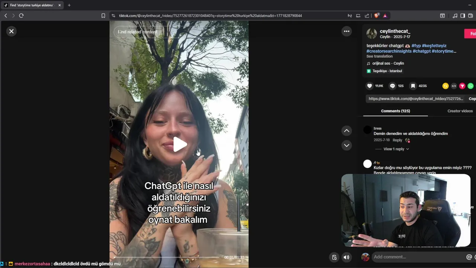Image resolution: width=476 pixels, height=268 pixels.
Task: Switch to the Comments (125) tab
Action: (x=395, y=111)
